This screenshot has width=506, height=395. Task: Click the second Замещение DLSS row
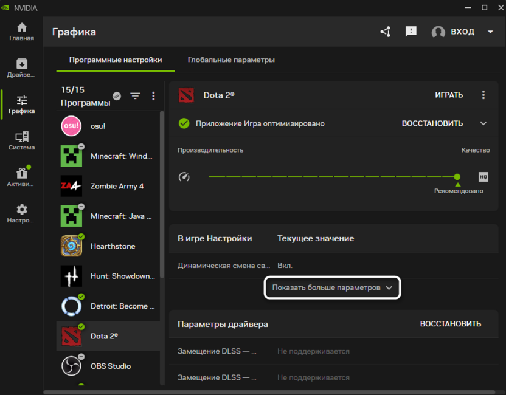(333, 377)
